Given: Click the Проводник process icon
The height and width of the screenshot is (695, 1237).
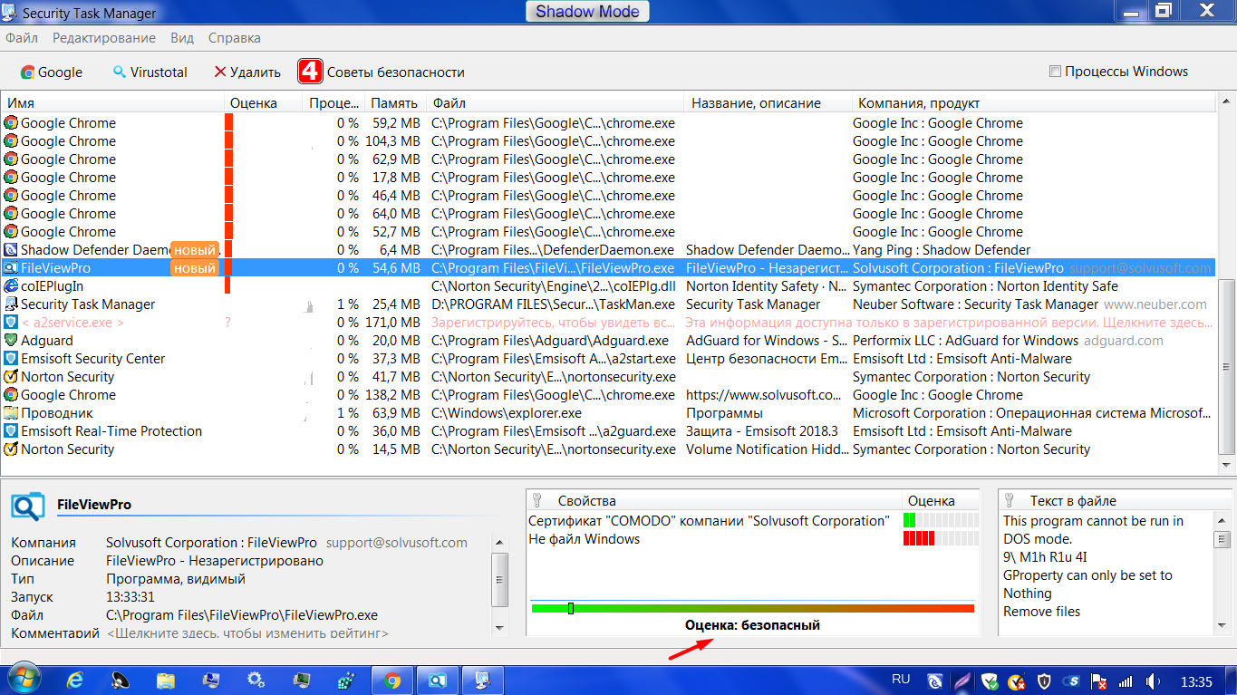Looking at the screenshot, I should (11, 413).
